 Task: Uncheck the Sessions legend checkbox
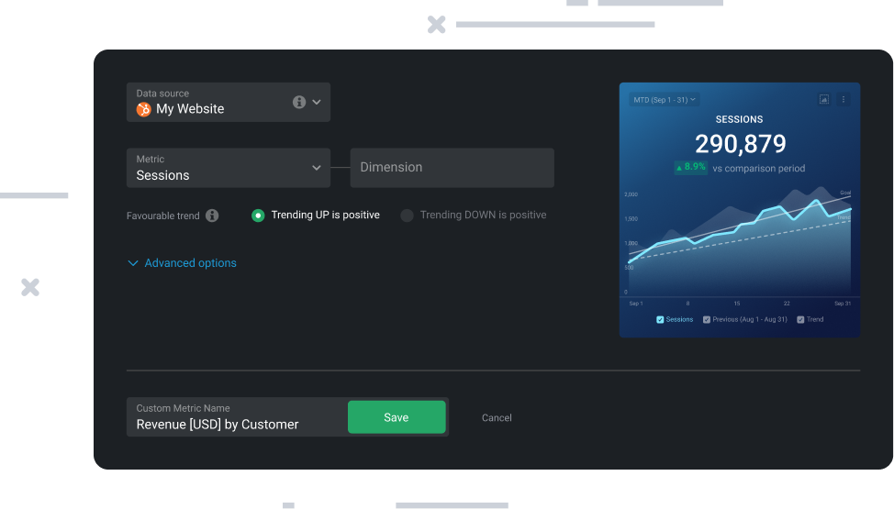click(x=660, y=320)
